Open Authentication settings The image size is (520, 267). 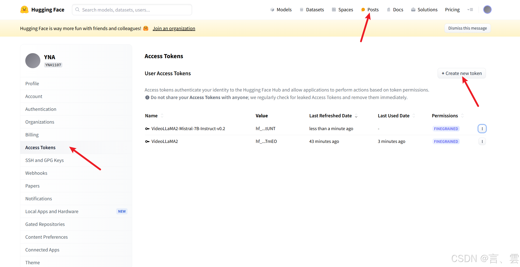point(76,109)
